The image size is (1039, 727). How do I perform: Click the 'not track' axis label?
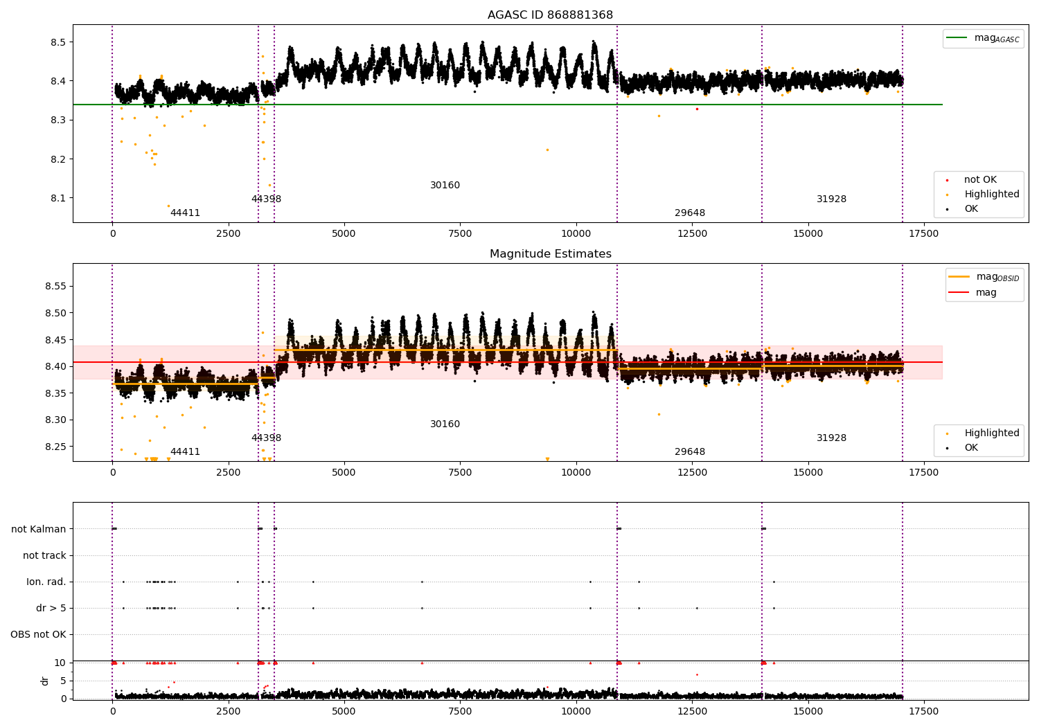pyautogui.click(x=44, y=555)
